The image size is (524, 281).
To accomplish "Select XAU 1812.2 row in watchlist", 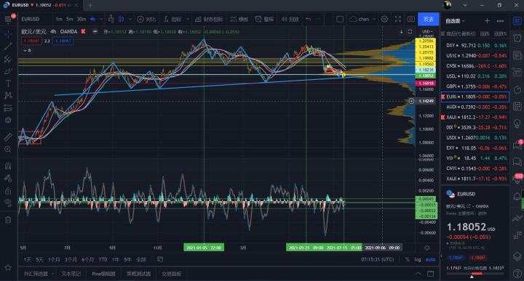I will pos(475,118).
